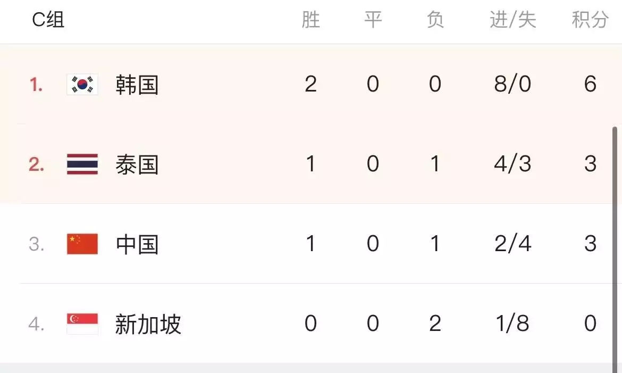Screen dimensions: 622x373
Task: Click the 进/失 column header
Action: 512,20
